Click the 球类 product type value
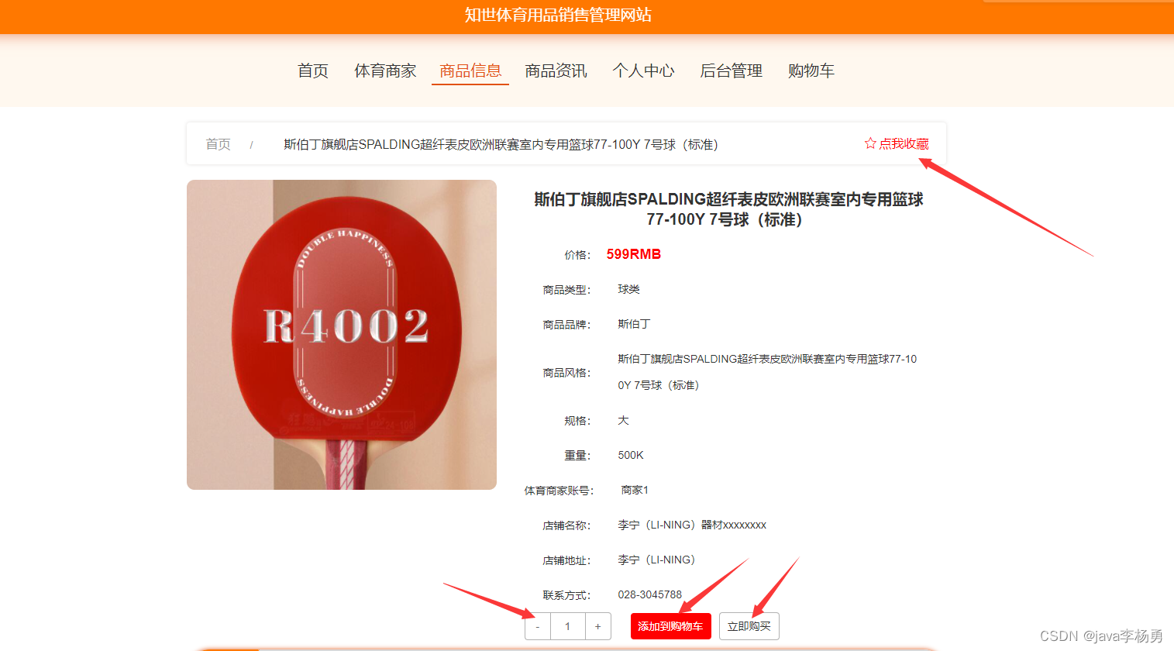Image resolution: width=1174 pixels, height=651 pixels. tap(628, 289)
